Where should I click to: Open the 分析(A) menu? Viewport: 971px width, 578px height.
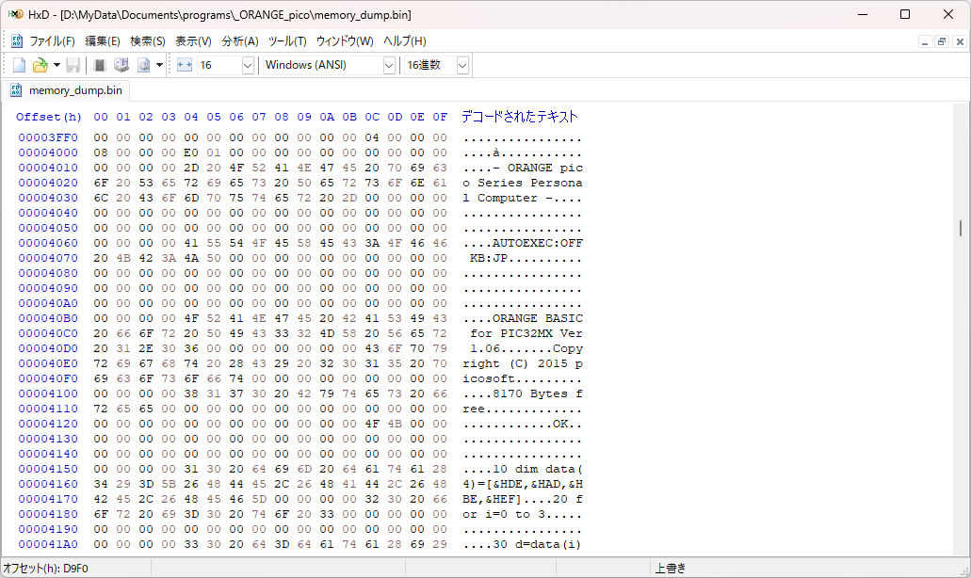(239, 41)
